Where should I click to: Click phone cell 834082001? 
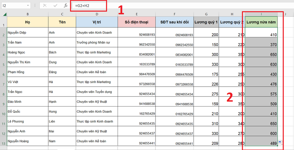(137, 52)
